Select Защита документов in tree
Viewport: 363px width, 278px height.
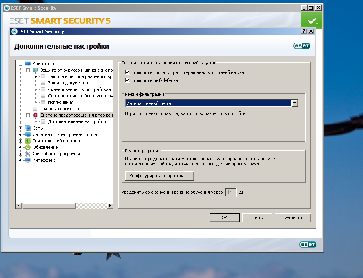pyautogui.click(x=68, y=83)
